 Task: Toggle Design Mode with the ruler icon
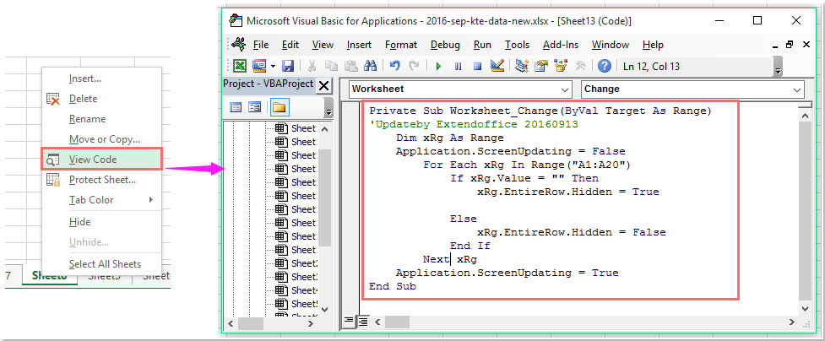497,66
